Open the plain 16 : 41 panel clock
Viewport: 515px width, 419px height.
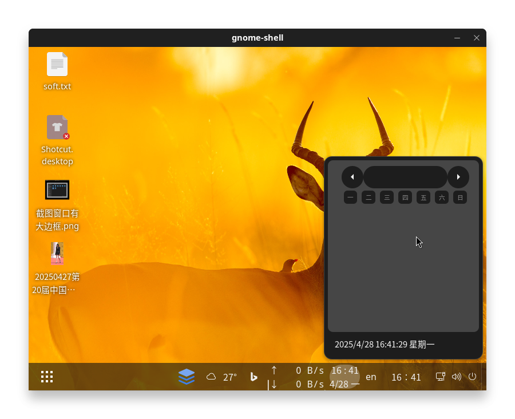point(406,377)
